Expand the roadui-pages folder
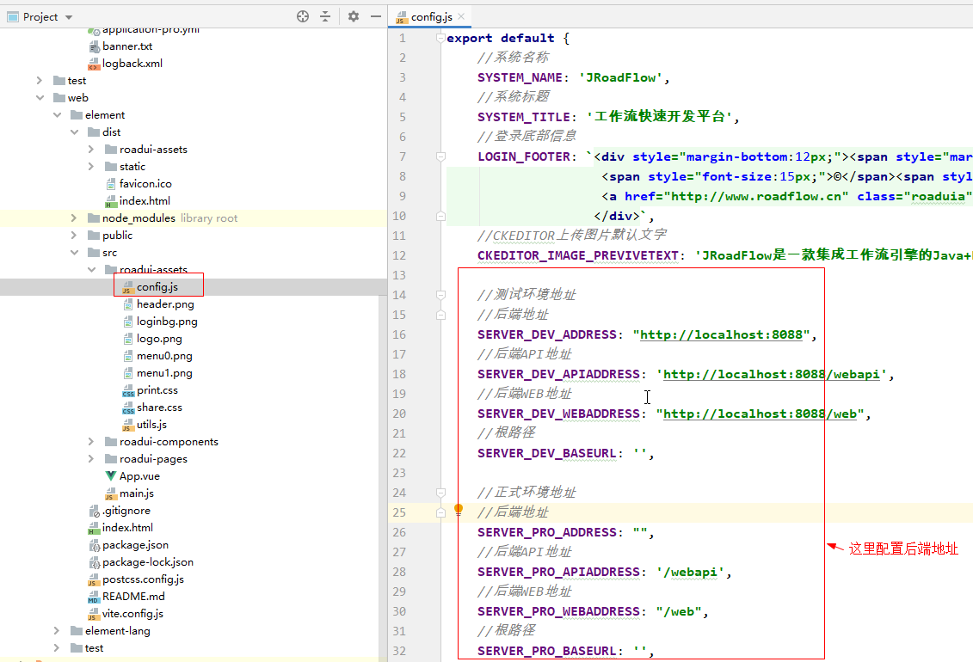The image size is (973, 662). click(x=91, y=459)
